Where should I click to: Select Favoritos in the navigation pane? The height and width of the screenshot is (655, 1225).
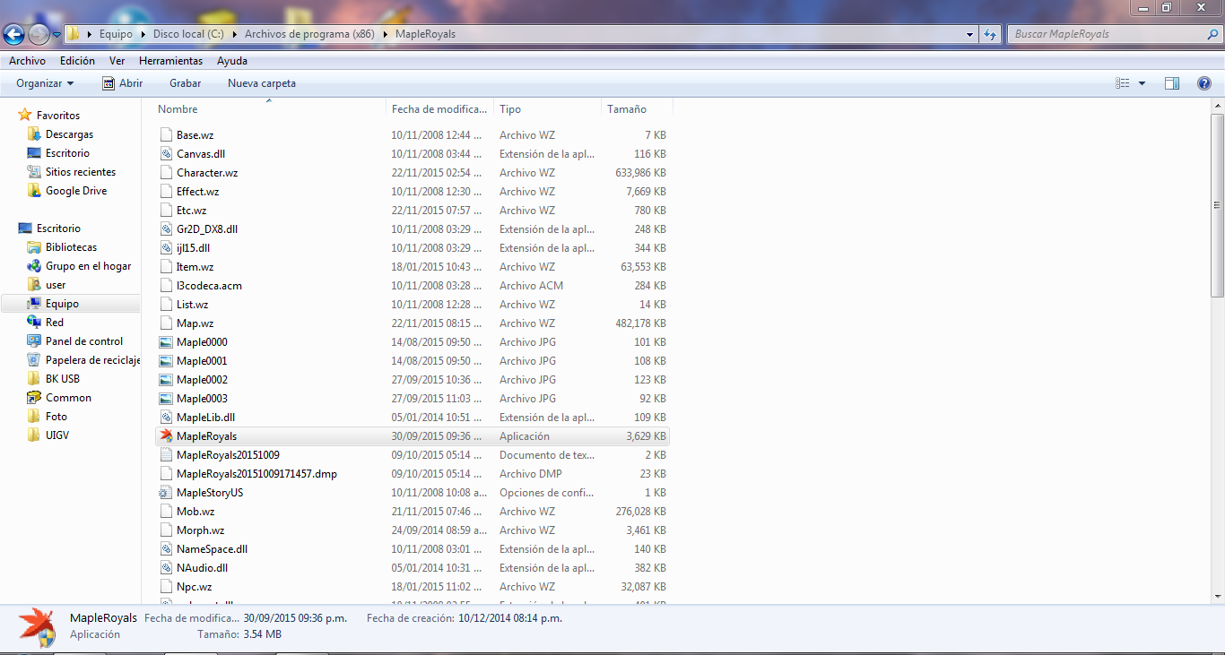click(x=58, y=116)
